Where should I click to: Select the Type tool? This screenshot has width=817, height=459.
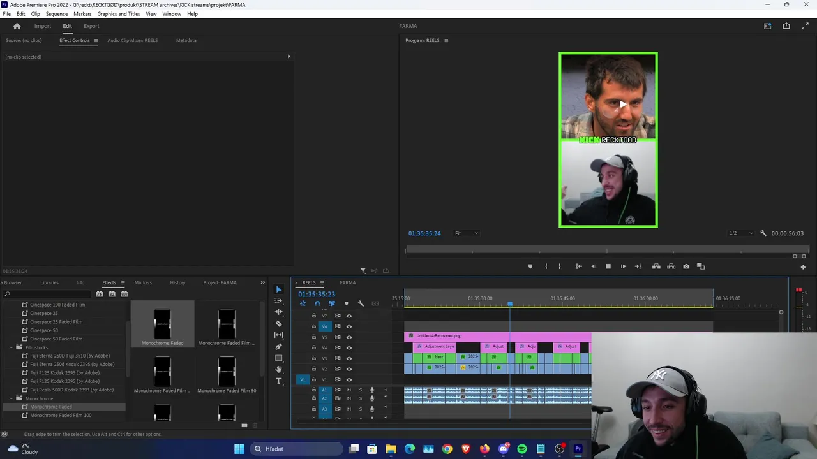pyautogui.click(x=278, y=381)
